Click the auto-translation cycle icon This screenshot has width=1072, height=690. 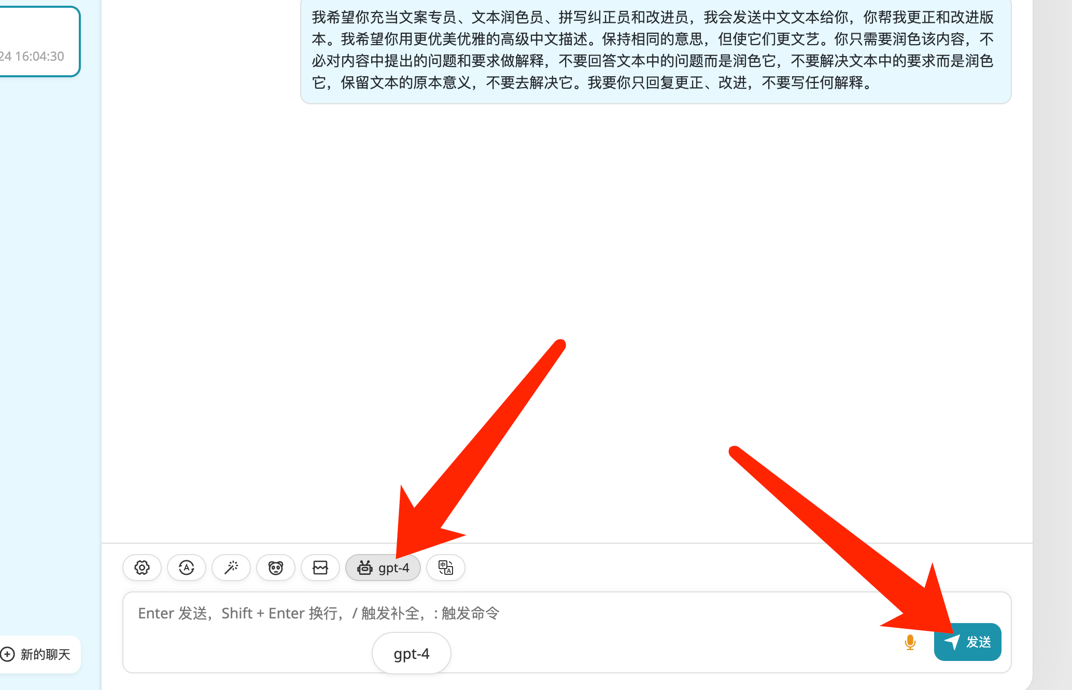click(x=186, y=568)
